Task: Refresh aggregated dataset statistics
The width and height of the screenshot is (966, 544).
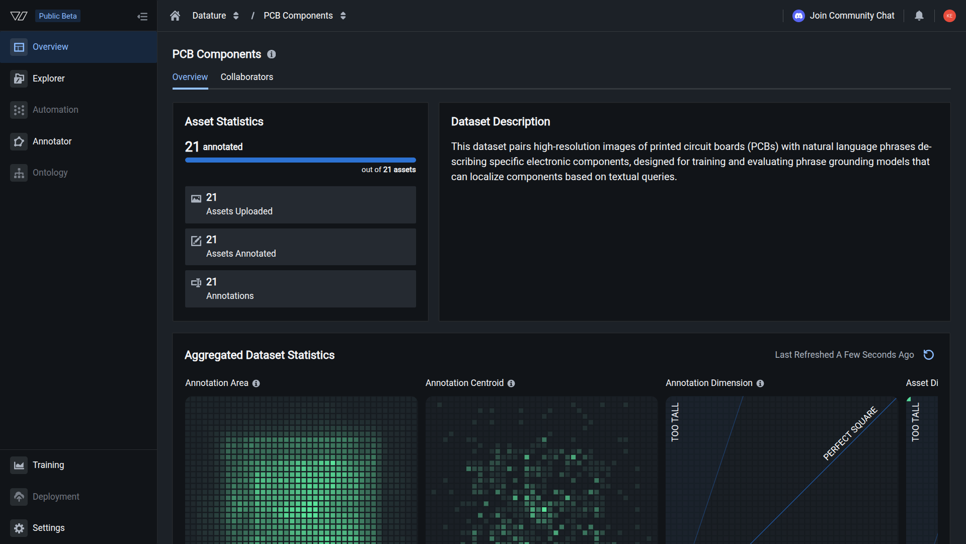Action: click(x=929, y=355)
